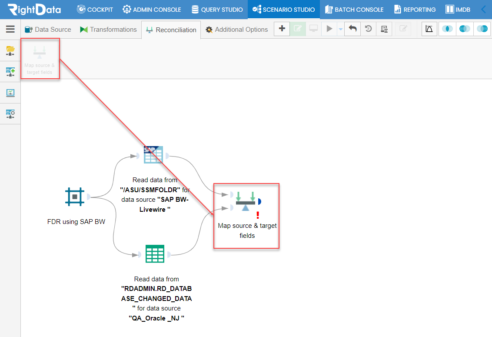Click the clear results toolbar icon
Screen dimensions: 492x337
[x=384, y=29]
